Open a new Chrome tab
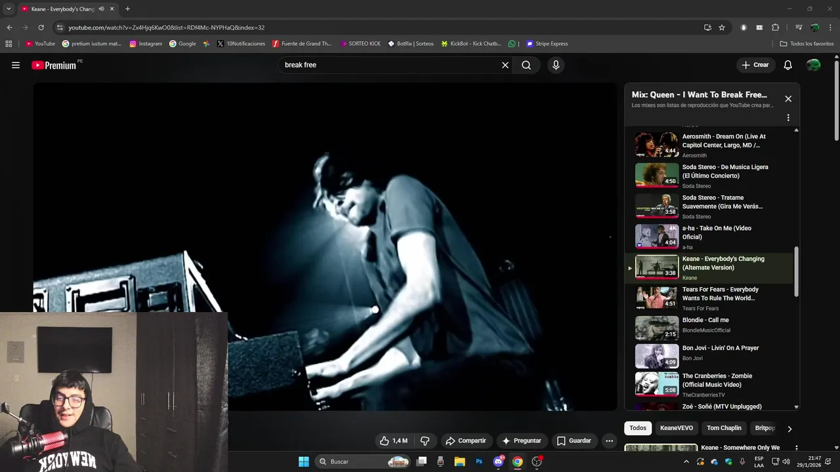 click(127, 9)
